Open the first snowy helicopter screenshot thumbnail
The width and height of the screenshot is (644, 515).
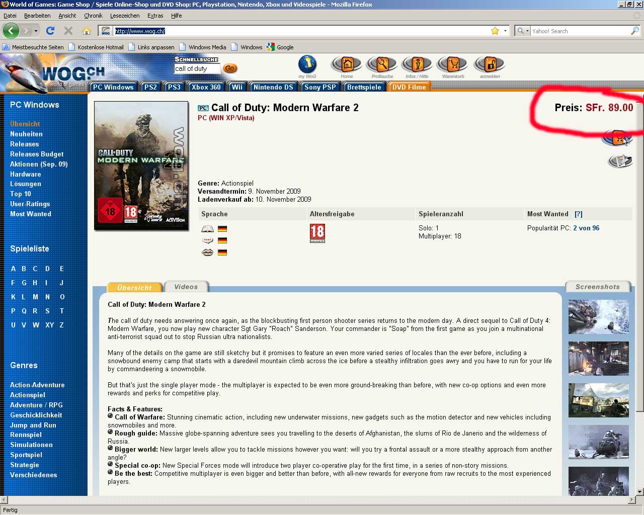[599, 317]
